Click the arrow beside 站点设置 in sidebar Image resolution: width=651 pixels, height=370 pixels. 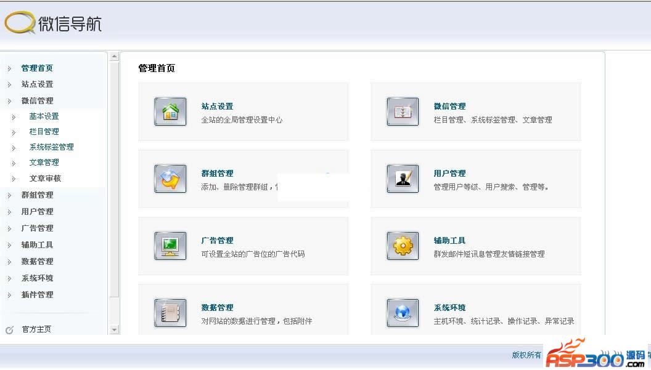(9, 84)
